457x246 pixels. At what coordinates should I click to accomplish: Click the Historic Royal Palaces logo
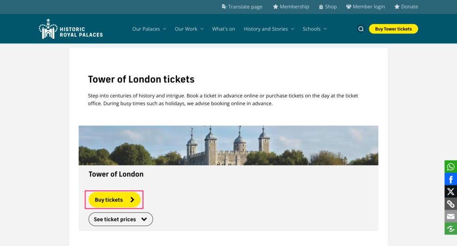coord(71,29)
